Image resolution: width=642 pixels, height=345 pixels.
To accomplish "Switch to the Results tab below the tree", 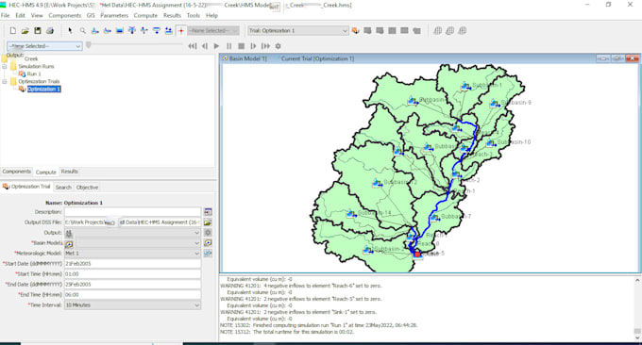I will coord(69,172).
